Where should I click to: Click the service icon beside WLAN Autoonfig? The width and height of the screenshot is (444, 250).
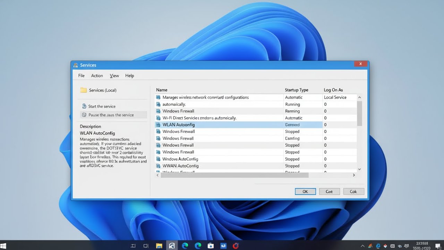click(x=159, y=125)
